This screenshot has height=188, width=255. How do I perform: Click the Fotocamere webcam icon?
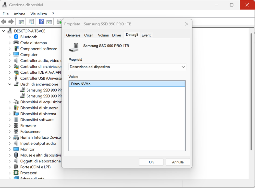[16, 131]
